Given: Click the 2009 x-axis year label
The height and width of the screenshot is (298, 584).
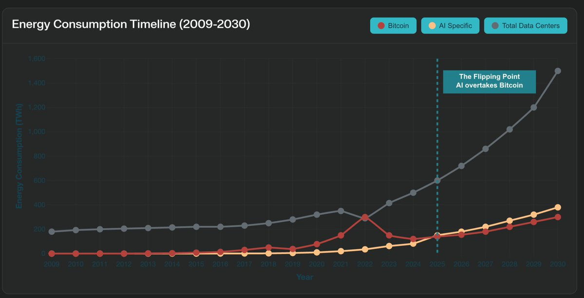Looking at the screenshot, I should 52,264.
